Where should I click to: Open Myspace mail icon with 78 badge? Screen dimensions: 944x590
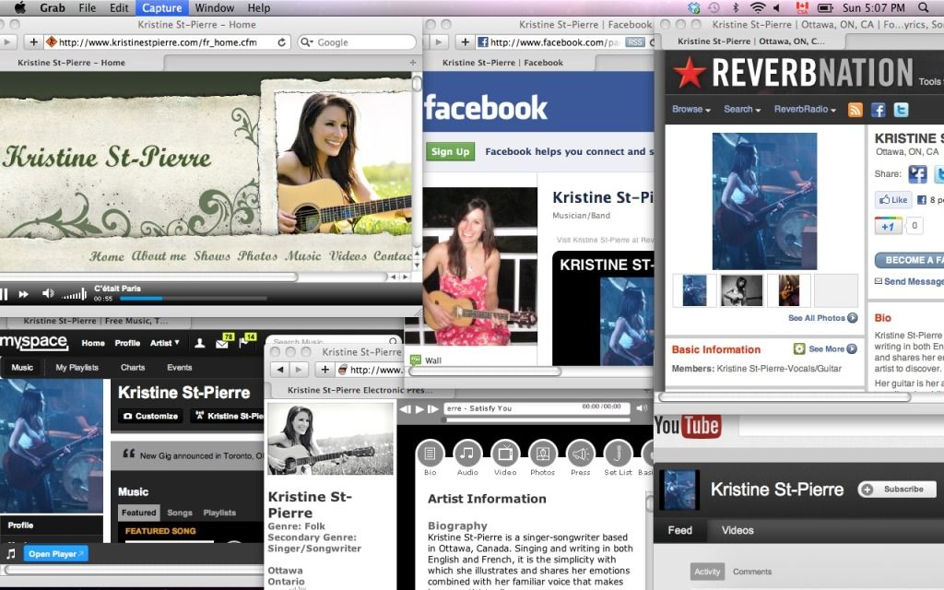(x=223, y=342)
